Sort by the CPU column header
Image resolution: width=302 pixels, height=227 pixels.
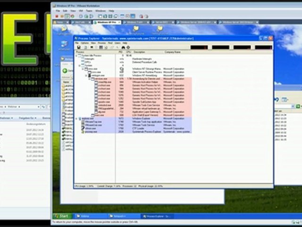point(128,52)
